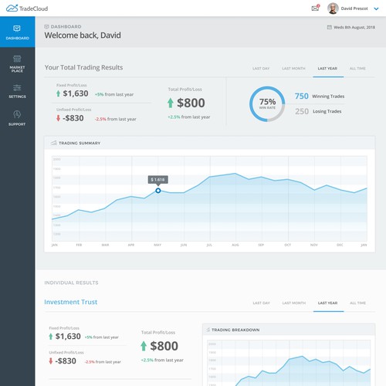
Task: Click the 75% win rate donut chart
Action: (x=267, y=104)
